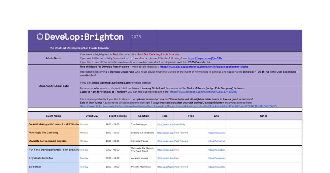The height and width of the screenshot is (173, 330).
Task: Select the 'Opportunity Shout-outs:' label cell
Action: 54,86
